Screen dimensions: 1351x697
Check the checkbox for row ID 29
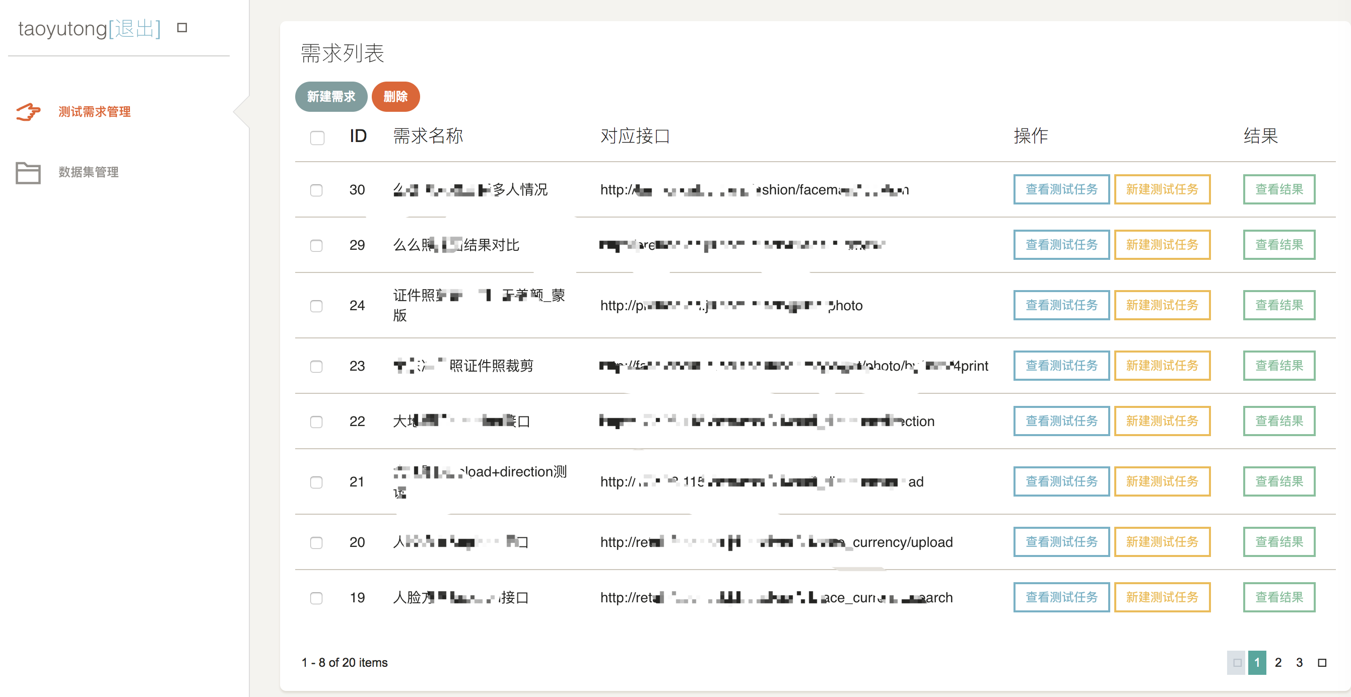click(x=316, y=245)
